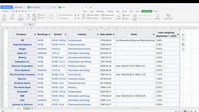Screen dimensions: 199x112
Task: Switch to the View ribbon tab
Action: point(131,11)
